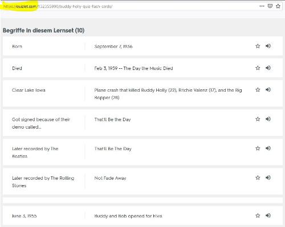The image size is (285, 227).
Task: Play audio for Born card
Action: 268,46
